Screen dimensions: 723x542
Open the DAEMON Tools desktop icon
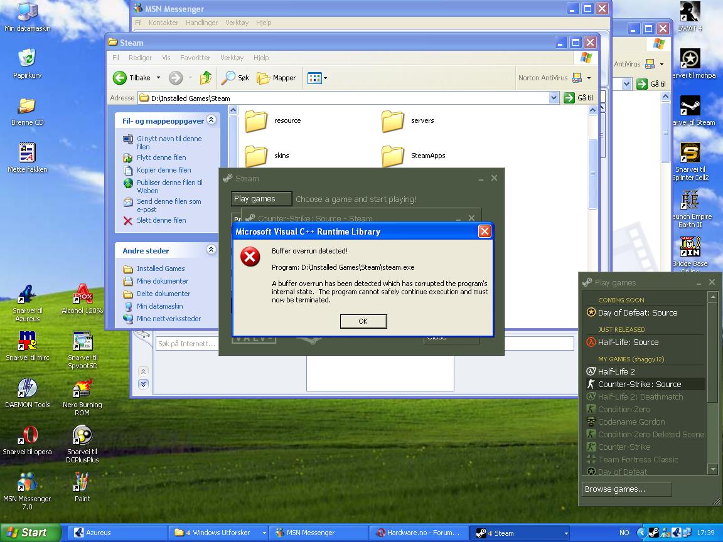(27, 390)
